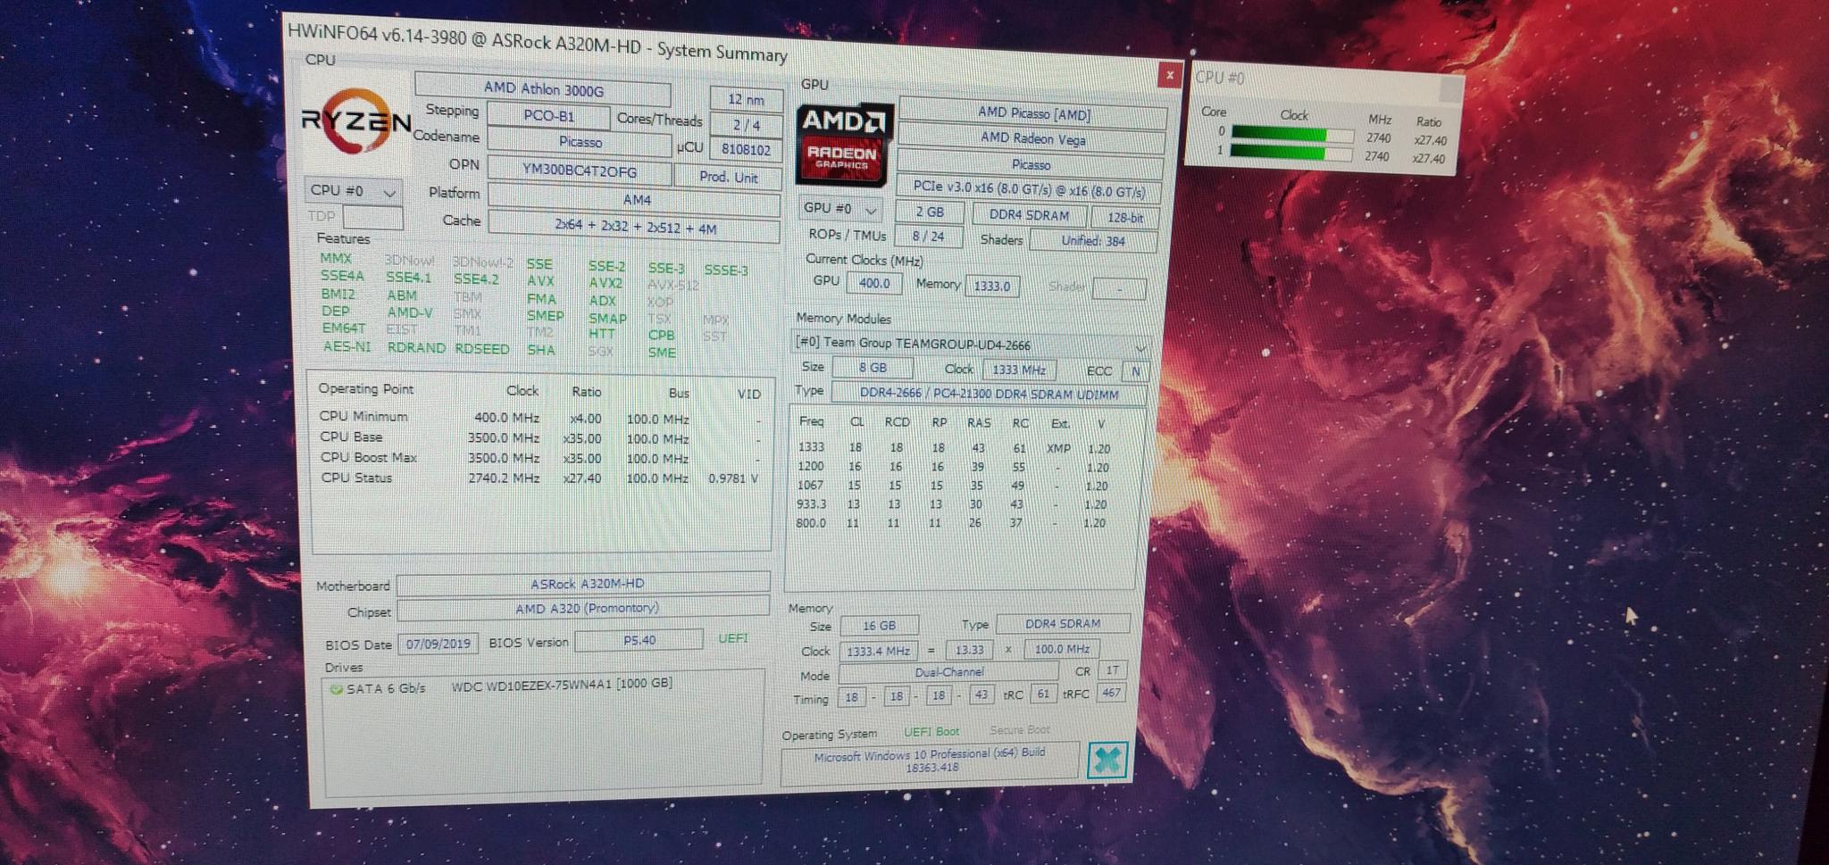This screenshot has width=1829, height=865.
Task: Click the GPU memory clock 1333.0
Action: coord(991,286)
